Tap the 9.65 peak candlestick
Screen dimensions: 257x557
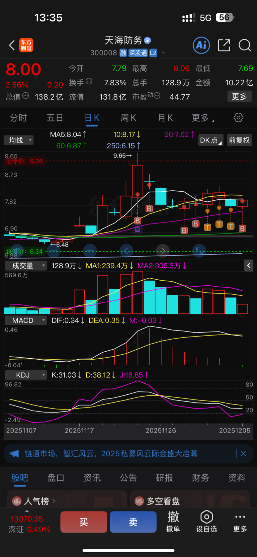tap(138, 181)
